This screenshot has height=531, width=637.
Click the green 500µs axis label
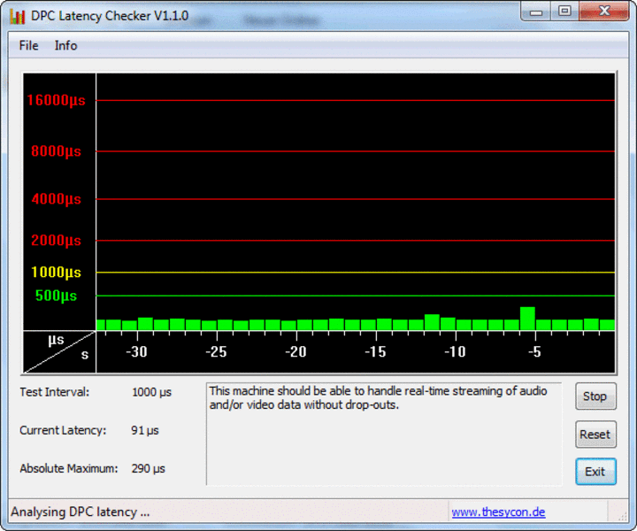click(x=56, y=296)
